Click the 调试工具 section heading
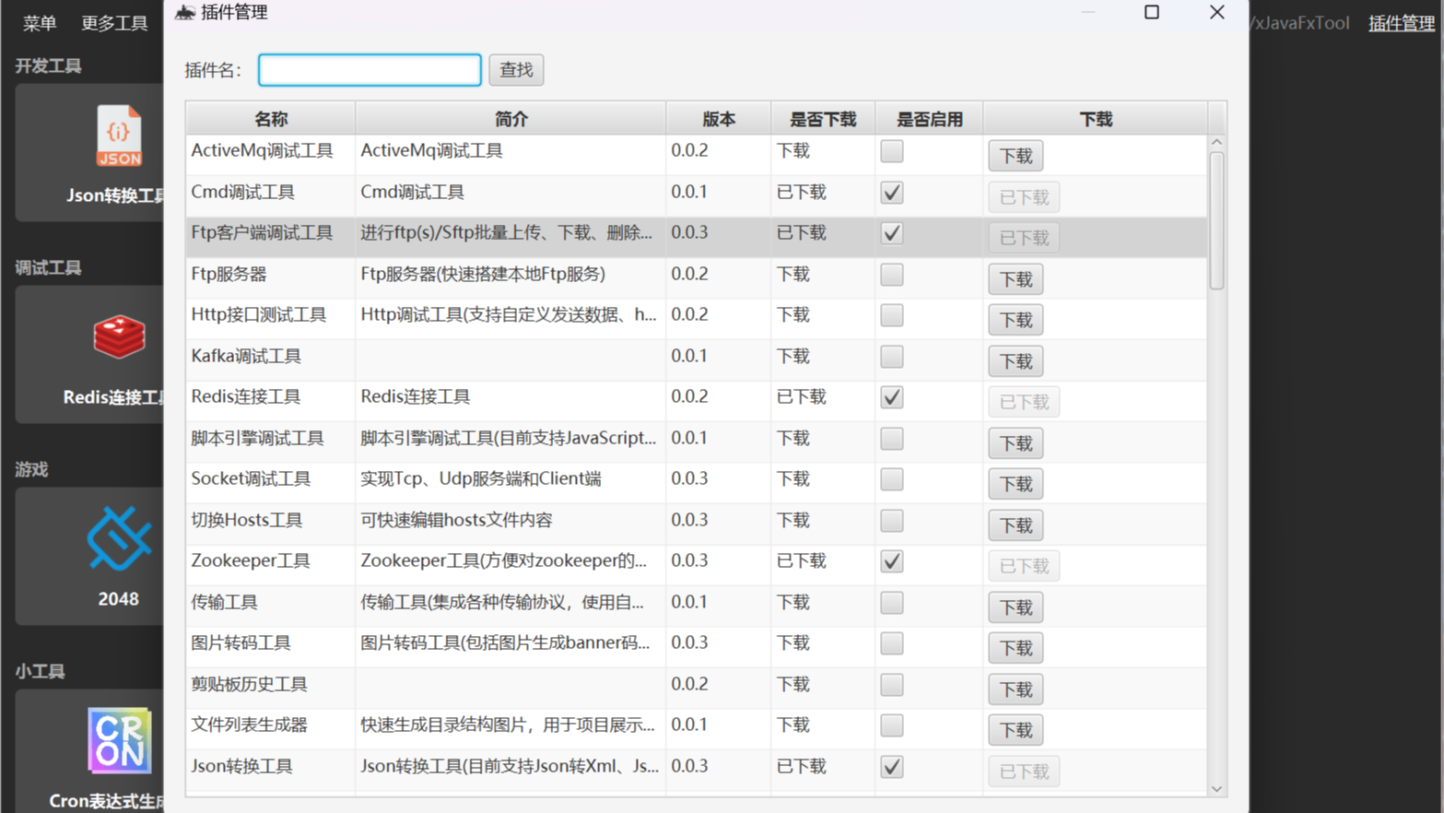 click(x=48, y=268)
